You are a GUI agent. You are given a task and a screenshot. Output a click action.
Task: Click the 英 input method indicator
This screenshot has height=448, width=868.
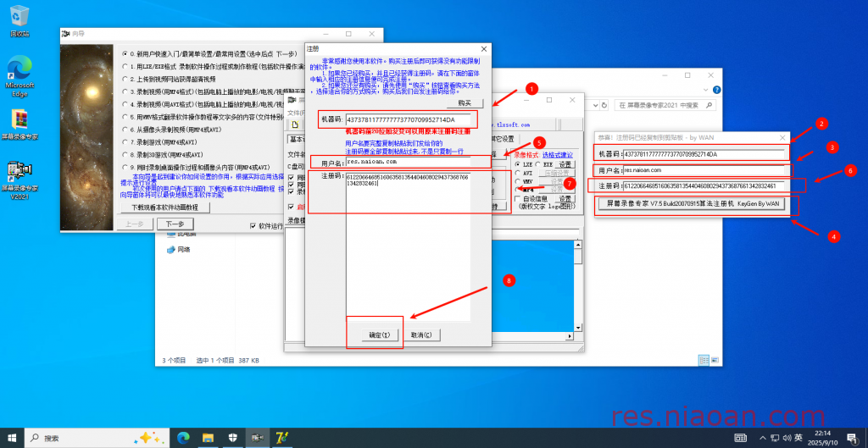[x=798, y=438]
